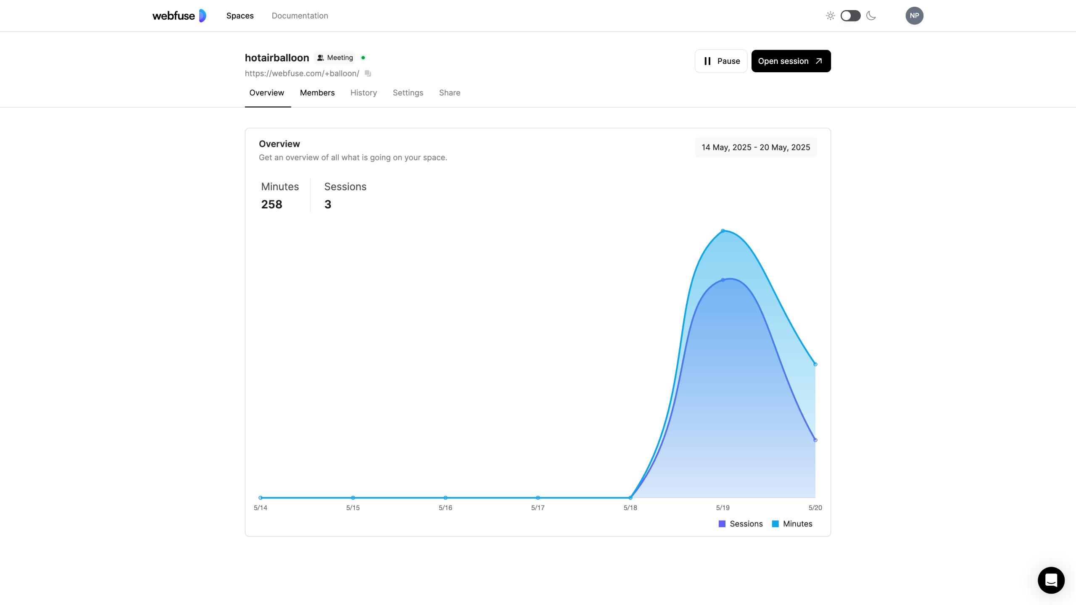The image size is (1076, 605).
Task: Open the History tab
Action: (364, 92)
